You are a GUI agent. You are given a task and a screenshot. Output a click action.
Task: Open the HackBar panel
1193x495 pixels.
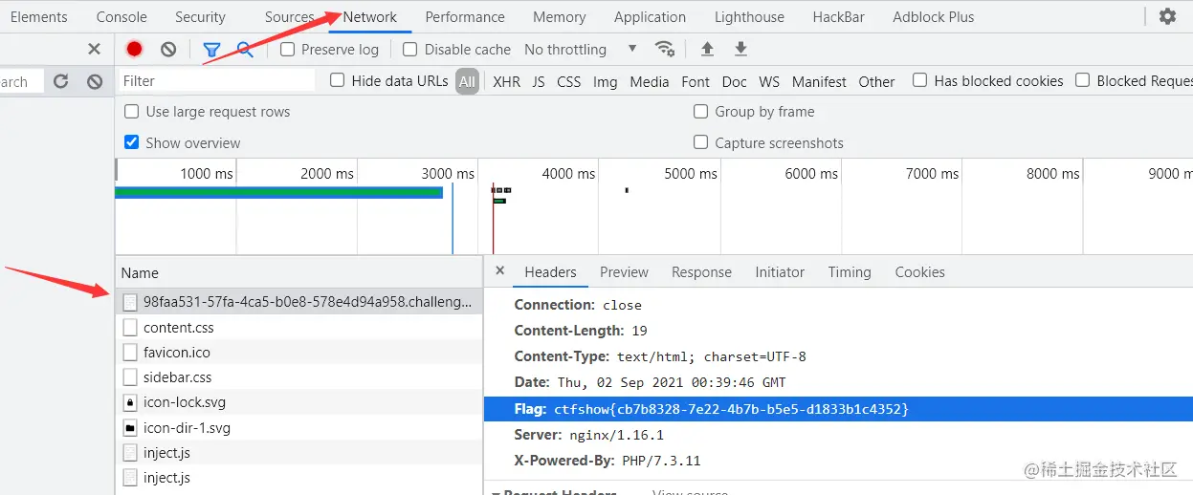tap(840, 17)
